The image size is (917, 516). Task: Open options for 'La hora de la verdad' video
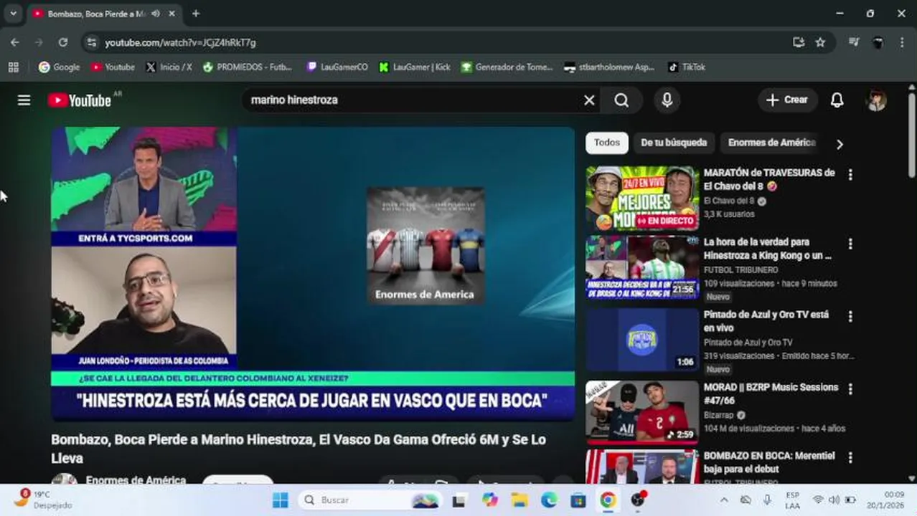850,244
